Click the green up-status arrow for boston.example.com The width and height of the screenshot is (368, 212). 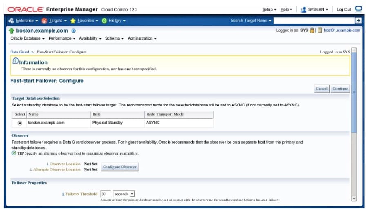[x=11, y=31]
